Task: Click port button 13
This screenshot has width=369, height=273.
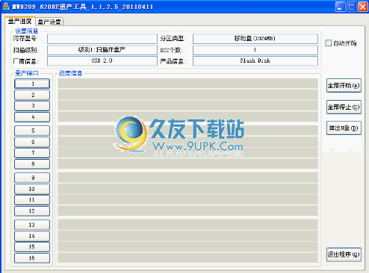Action: 32,225
